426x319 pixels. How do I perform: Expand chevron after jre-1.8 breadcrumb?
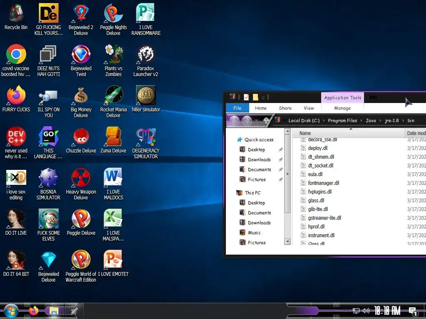pos(403,120)
